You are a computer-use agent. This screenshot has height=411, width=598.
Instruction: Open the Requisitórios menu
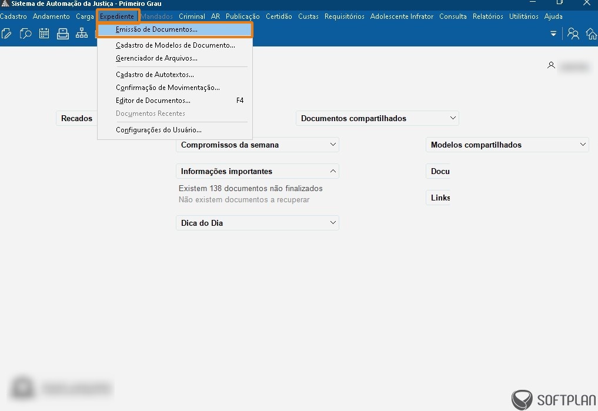(345, 16)
